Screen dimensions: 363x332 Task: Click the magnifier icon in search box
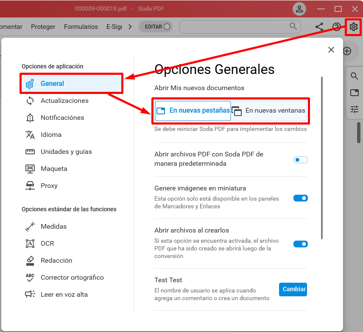click(293, 26)
